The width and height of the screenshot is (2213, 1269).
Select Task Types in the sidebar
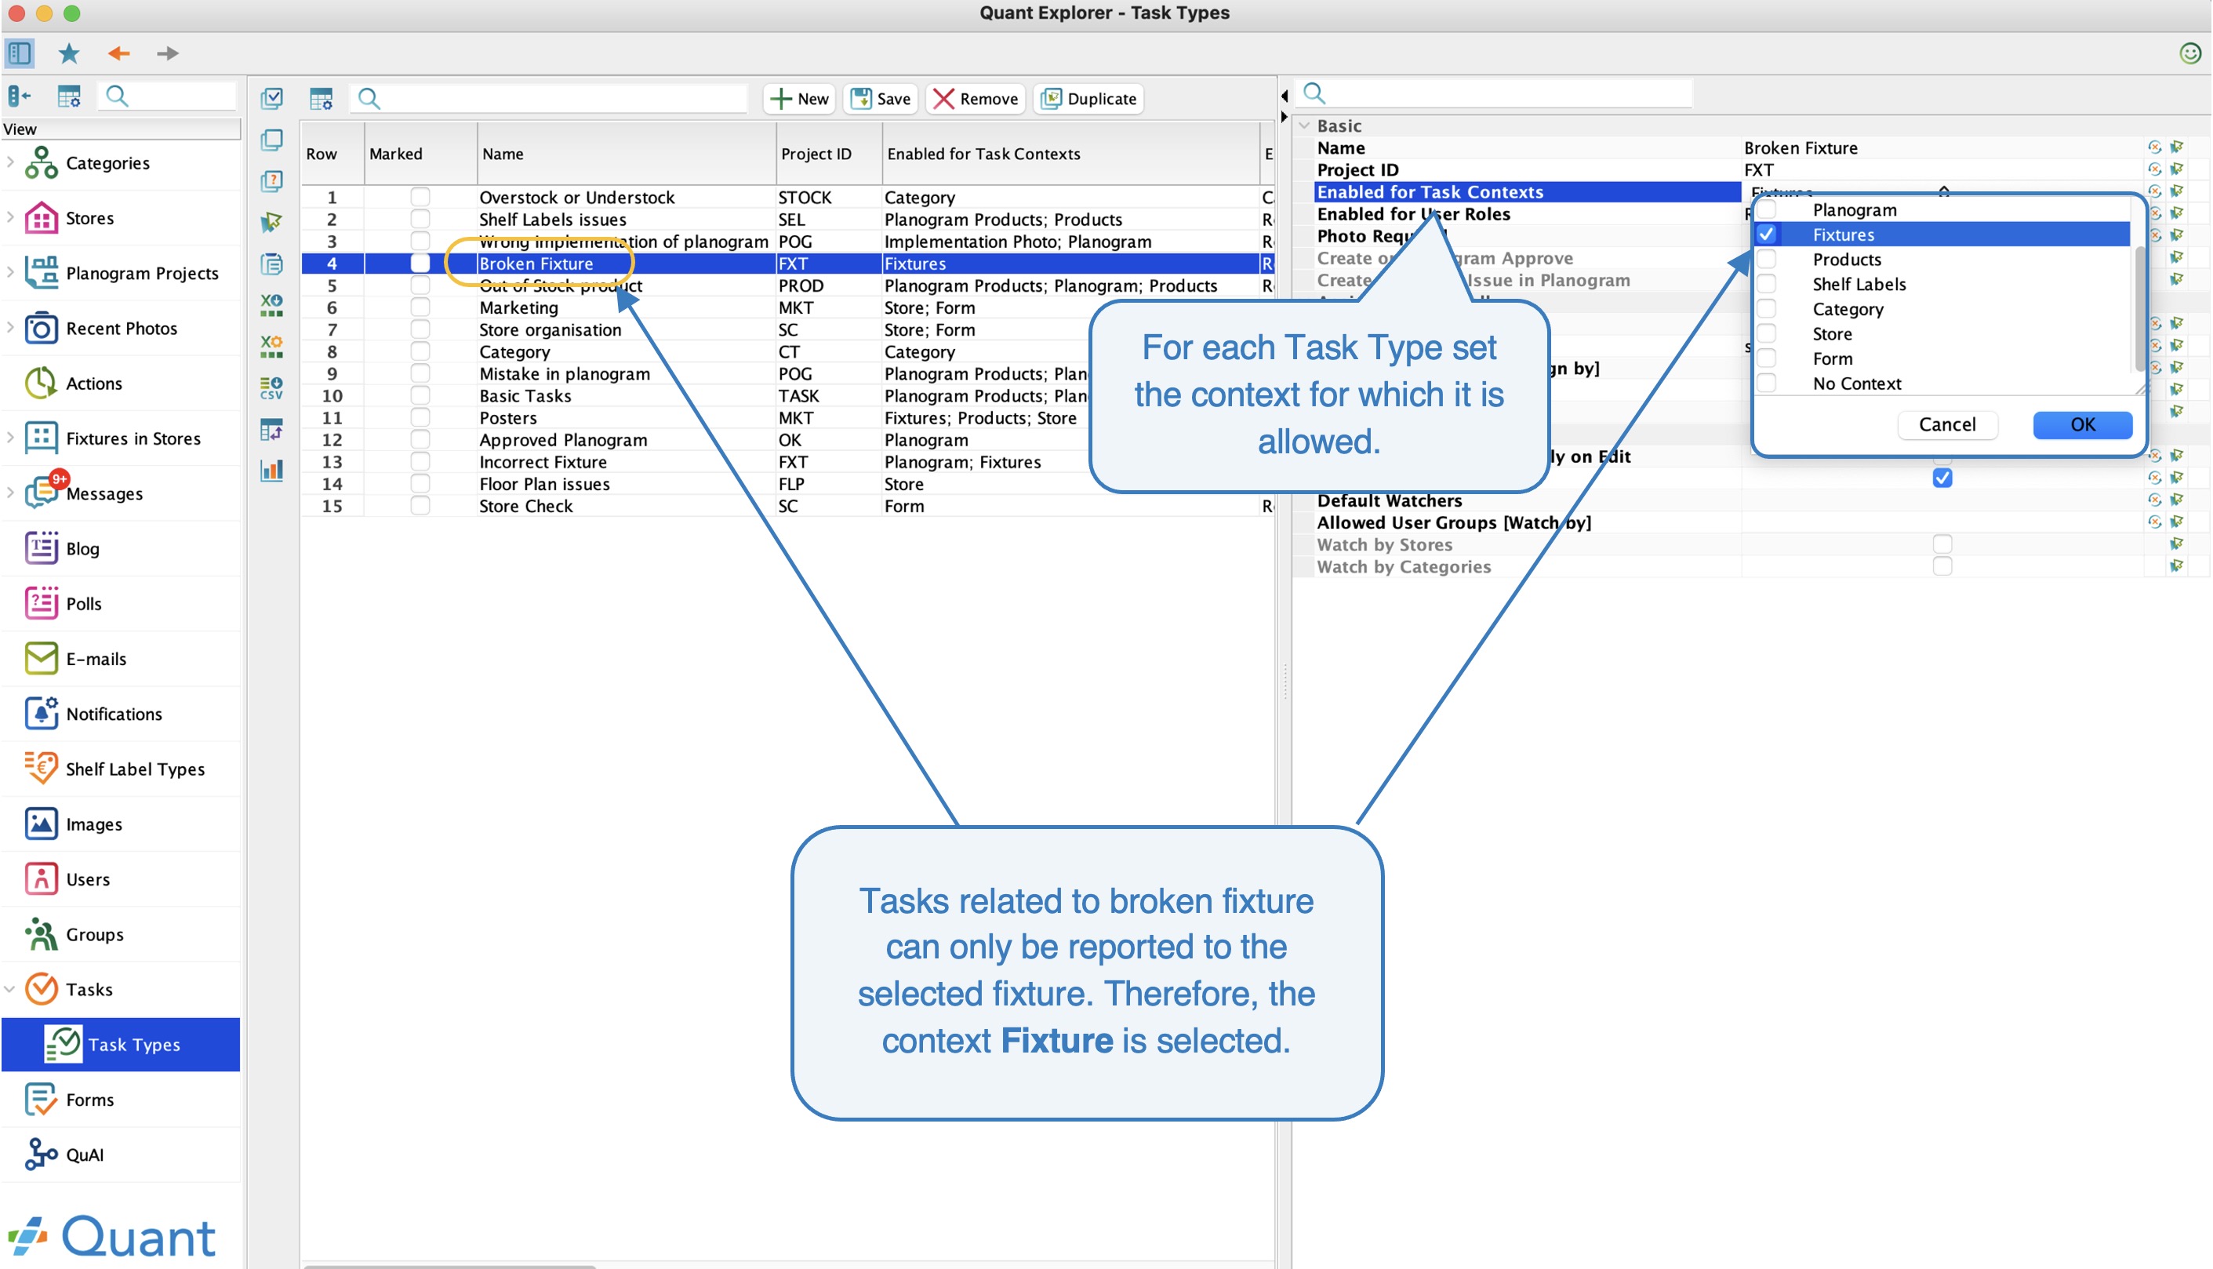pyautogui.click(x=120, y=1045)
